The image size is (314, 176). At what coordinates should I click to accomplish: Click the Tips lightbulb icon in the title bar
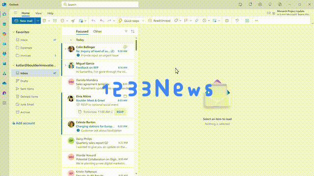[x=270, y=4]
